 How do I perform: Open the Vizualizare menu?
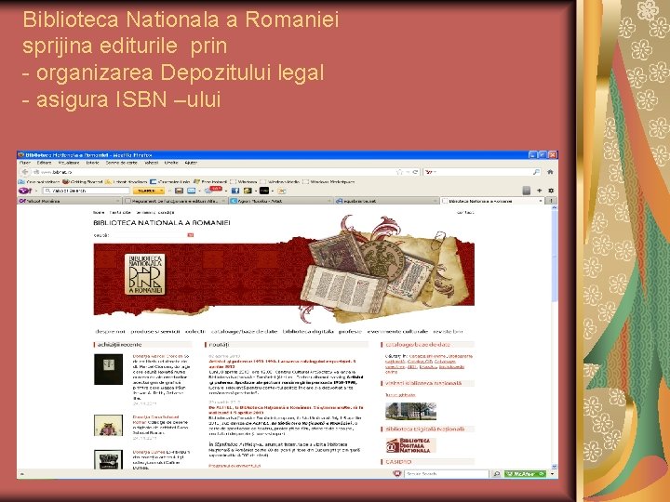[x=69, y=163]
